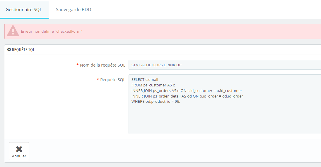Click red asterisk before Nom de la requête
The height and width of the screenshot is (167, 321).
(x=78, y=65)
